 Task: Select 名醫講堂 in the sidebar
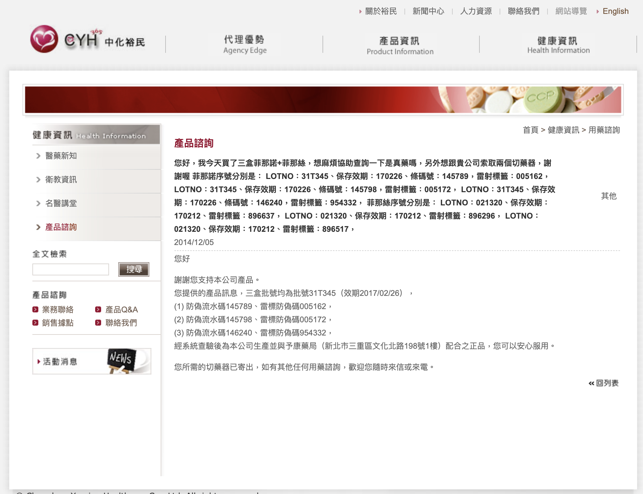(61, 203)
